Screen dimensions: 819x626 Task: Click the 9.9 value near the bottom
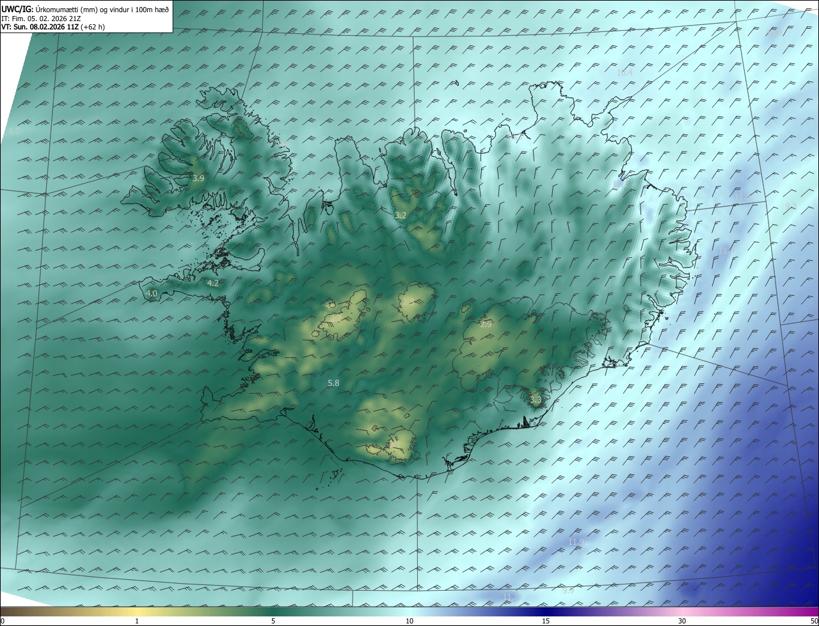pyautogui.click(x=568, y=590)
